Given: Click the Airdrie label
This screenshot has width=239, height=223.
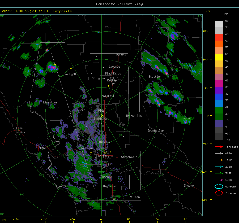Looking at the screenshot, I should click(105, 142).
